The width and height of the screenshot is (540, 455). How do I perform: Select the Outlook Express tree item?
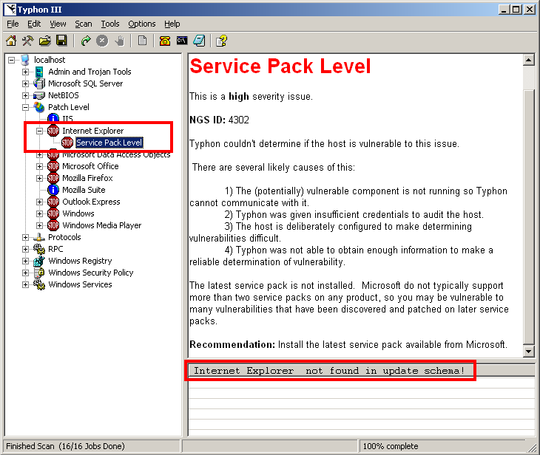tap(91, 202)
